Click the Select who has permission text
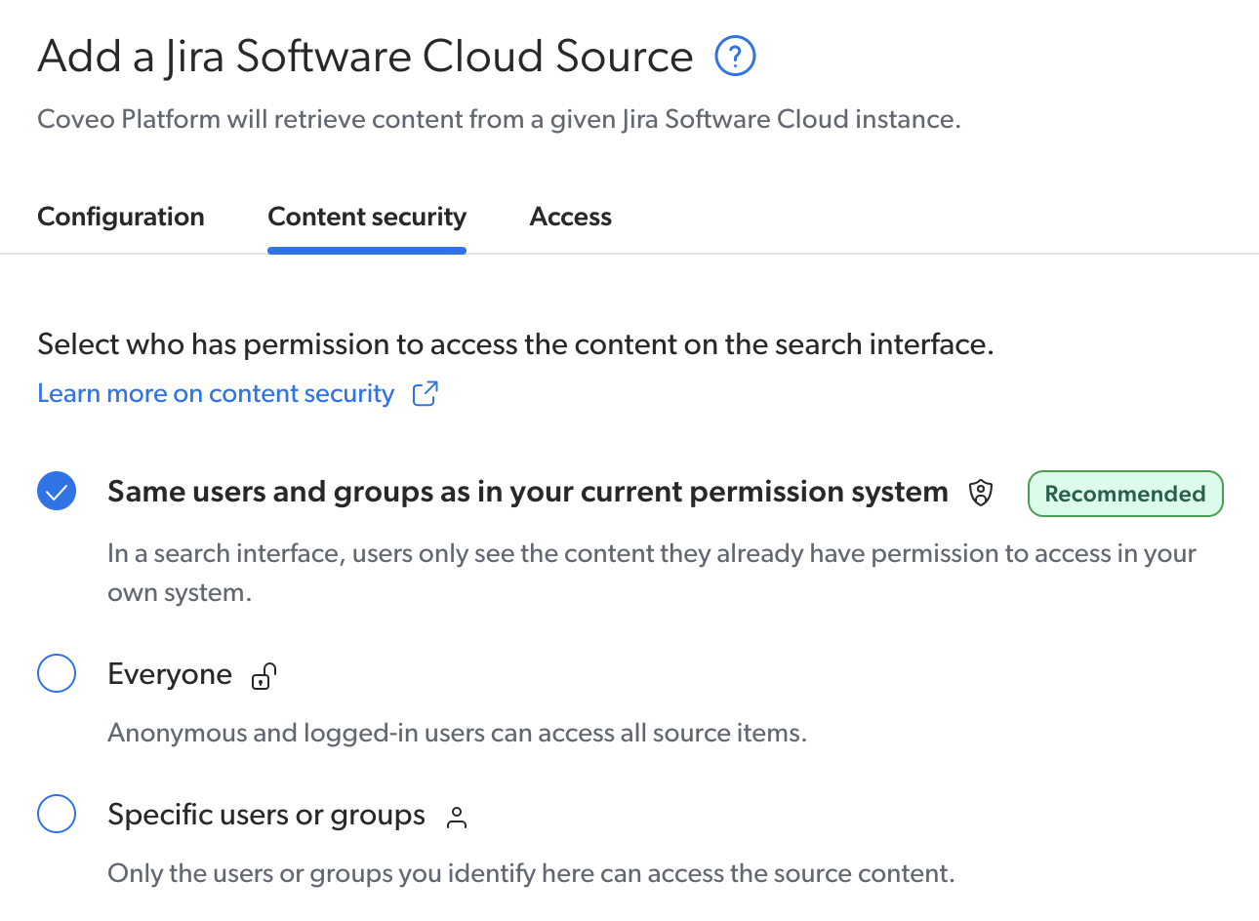 coord(515,344)
